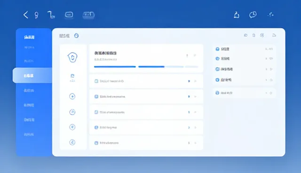Screen dimensions: 301x173
Task: Click the bold heading text on the progress card
Action: click(x=105, y=53)
